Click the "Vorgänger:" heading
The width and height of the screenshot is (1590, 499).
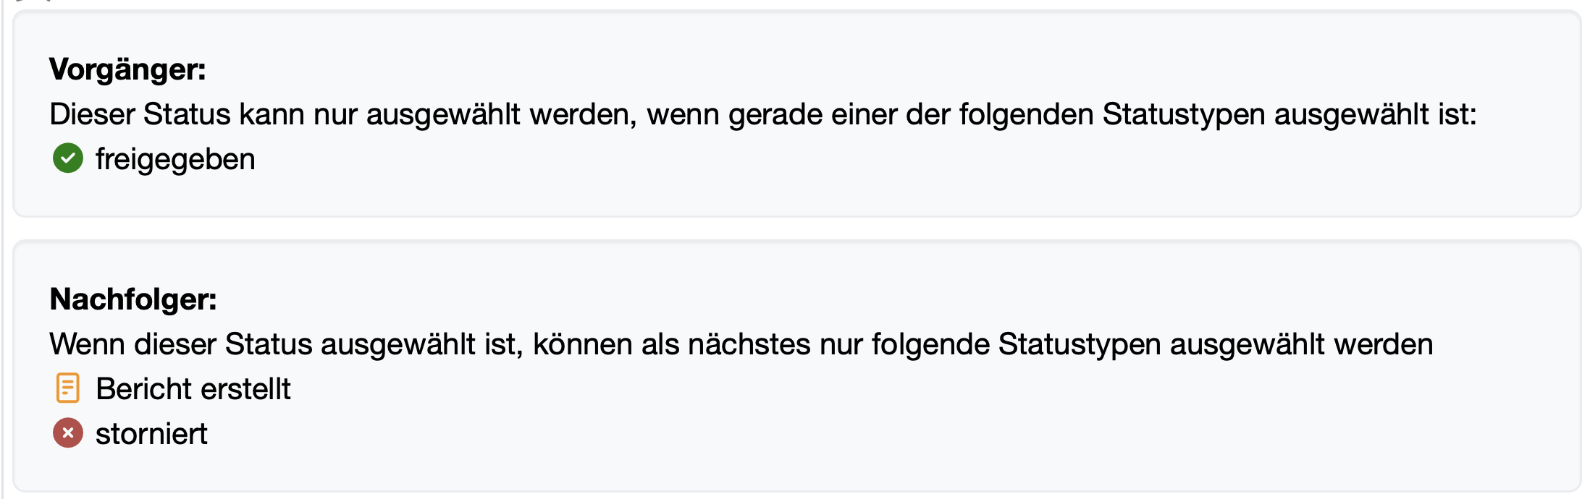coord(127,69)
